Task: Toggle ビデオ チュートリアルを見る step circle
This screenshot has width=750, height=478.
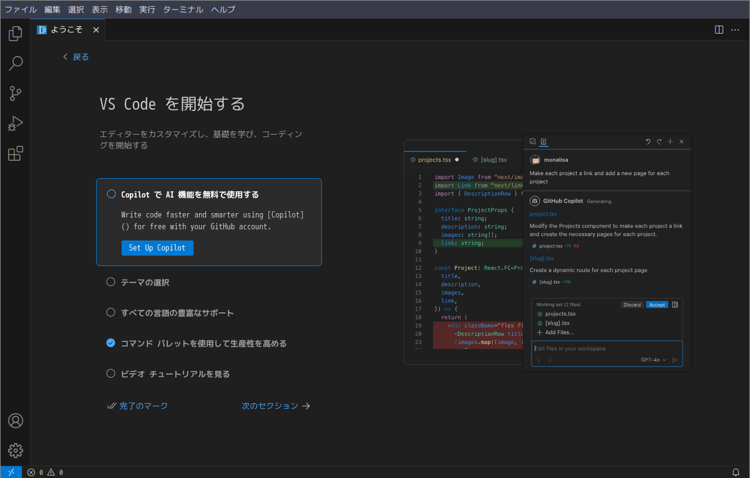Action: point(111,373)
